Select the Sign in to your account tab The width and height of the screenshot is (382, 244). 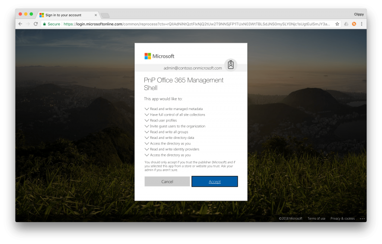(x=68, y=15)
